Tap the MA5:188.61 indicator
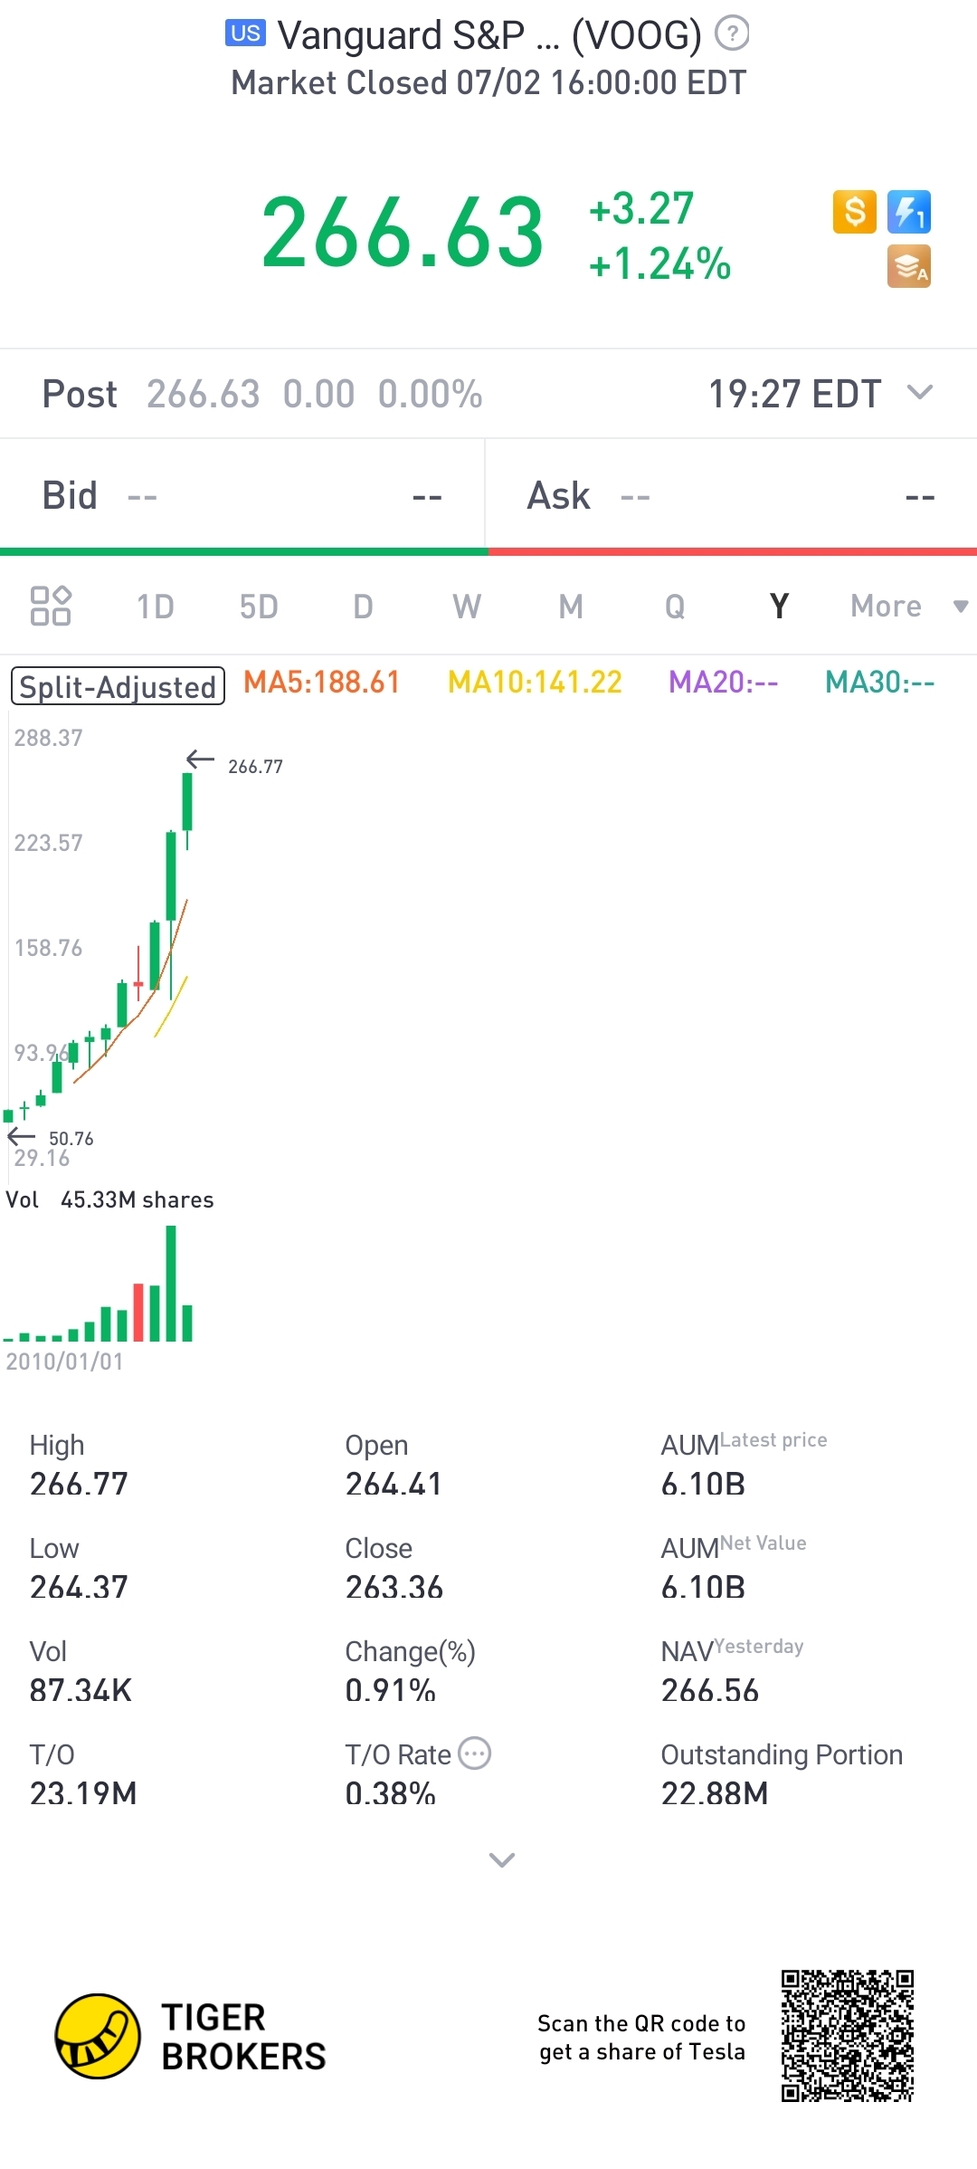977x2169 pixels. click(x=322, y=682)
